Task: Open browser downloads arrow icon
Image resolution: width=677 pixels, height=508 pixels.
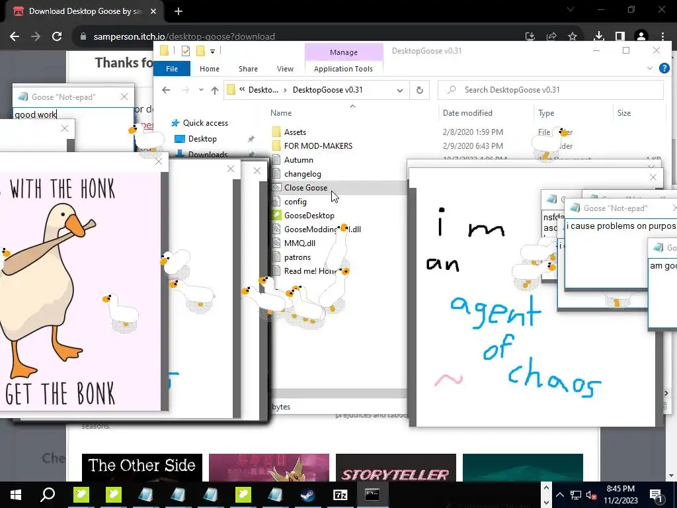Action: point(598,36)
